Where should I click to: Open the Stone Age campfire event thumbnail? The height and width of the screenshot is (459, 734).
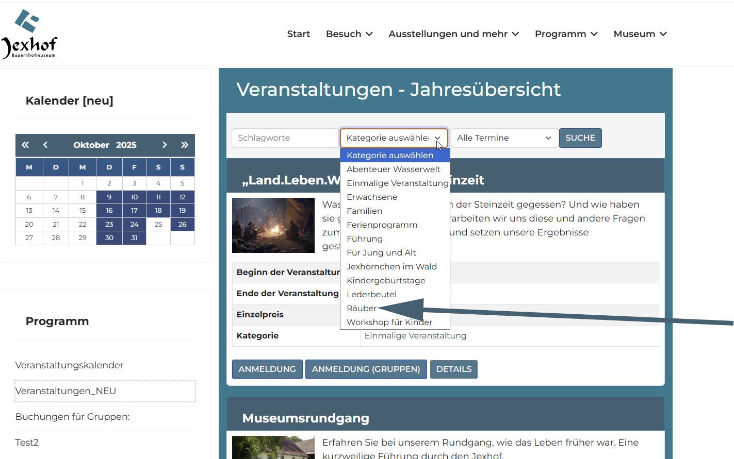[x=273, y=225]
